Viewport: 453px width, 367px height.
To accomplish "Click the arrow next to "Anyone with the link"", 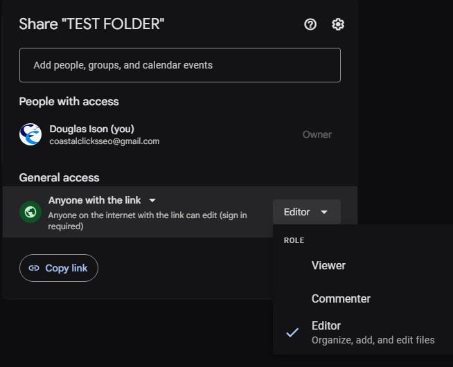I will 152,200.
